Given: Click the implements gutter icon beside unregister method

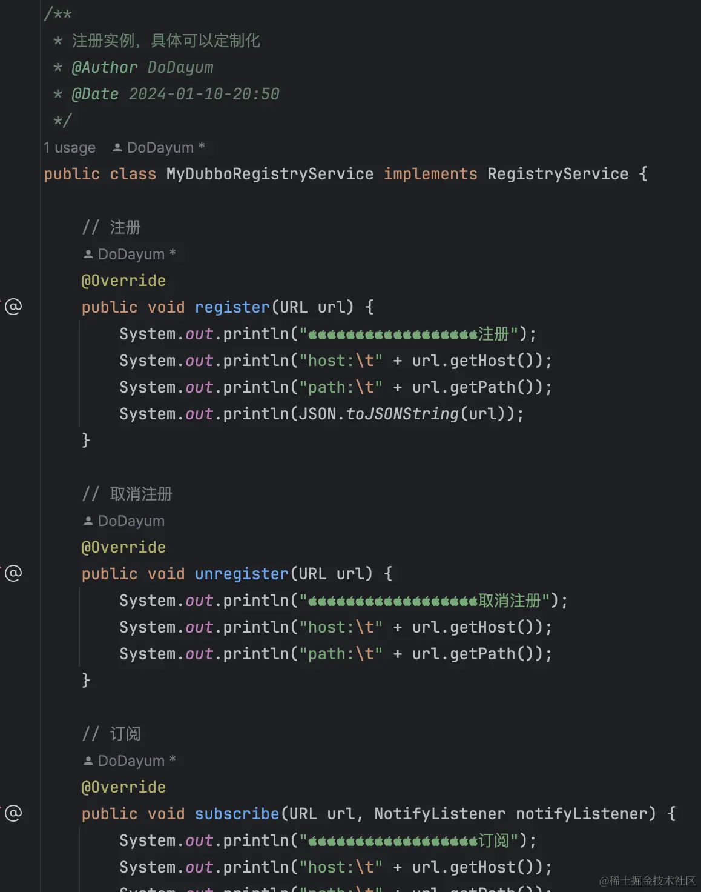Looking at the screenshot, I should [13, 573].
